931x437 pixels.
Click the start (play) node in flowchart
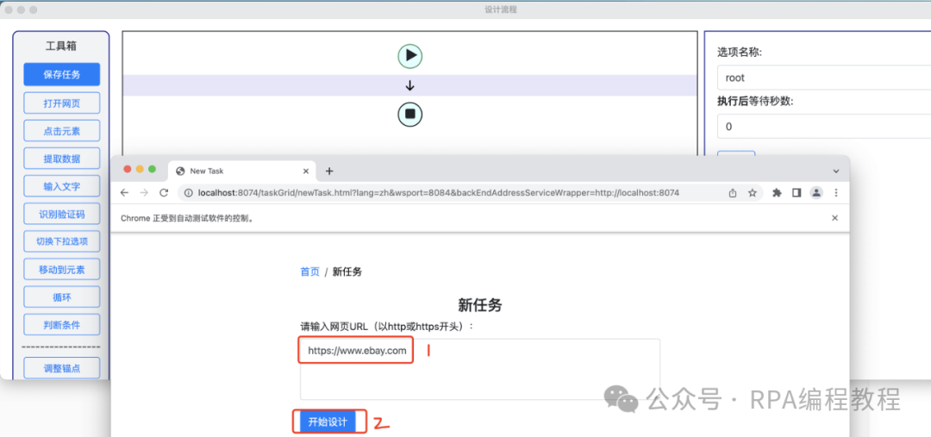pos(409,56)
